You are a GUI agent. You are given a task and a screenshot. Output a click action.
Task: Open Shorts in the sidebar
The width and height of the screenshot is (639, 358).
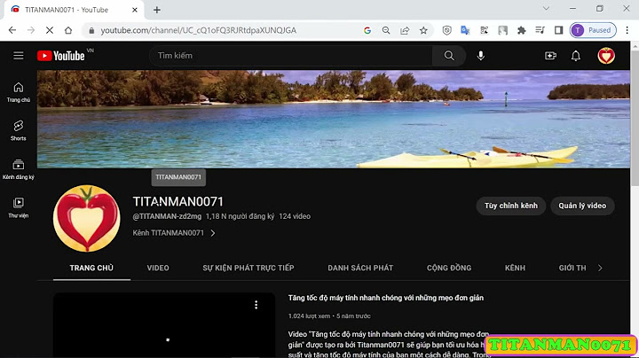click(x=19, y=130)
